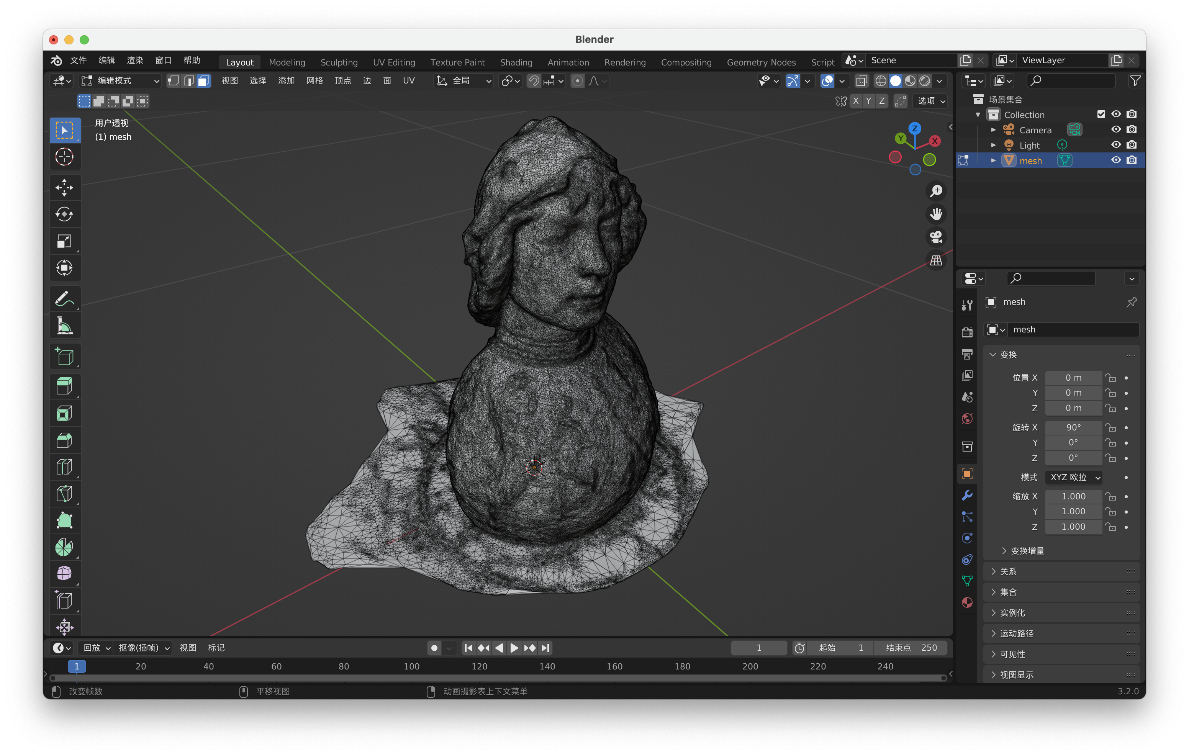This screenshot has width=1189, height=756.
Task: Switch to face select mode
Action: [203, 80]
